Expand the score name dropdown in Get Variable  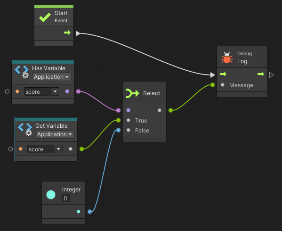point(58,149)
